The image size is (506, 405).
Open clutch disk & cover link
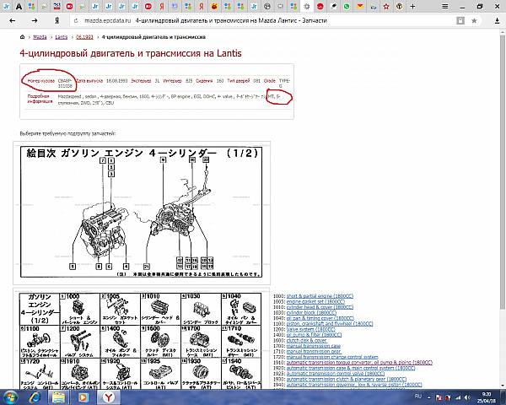pos(307,340)
